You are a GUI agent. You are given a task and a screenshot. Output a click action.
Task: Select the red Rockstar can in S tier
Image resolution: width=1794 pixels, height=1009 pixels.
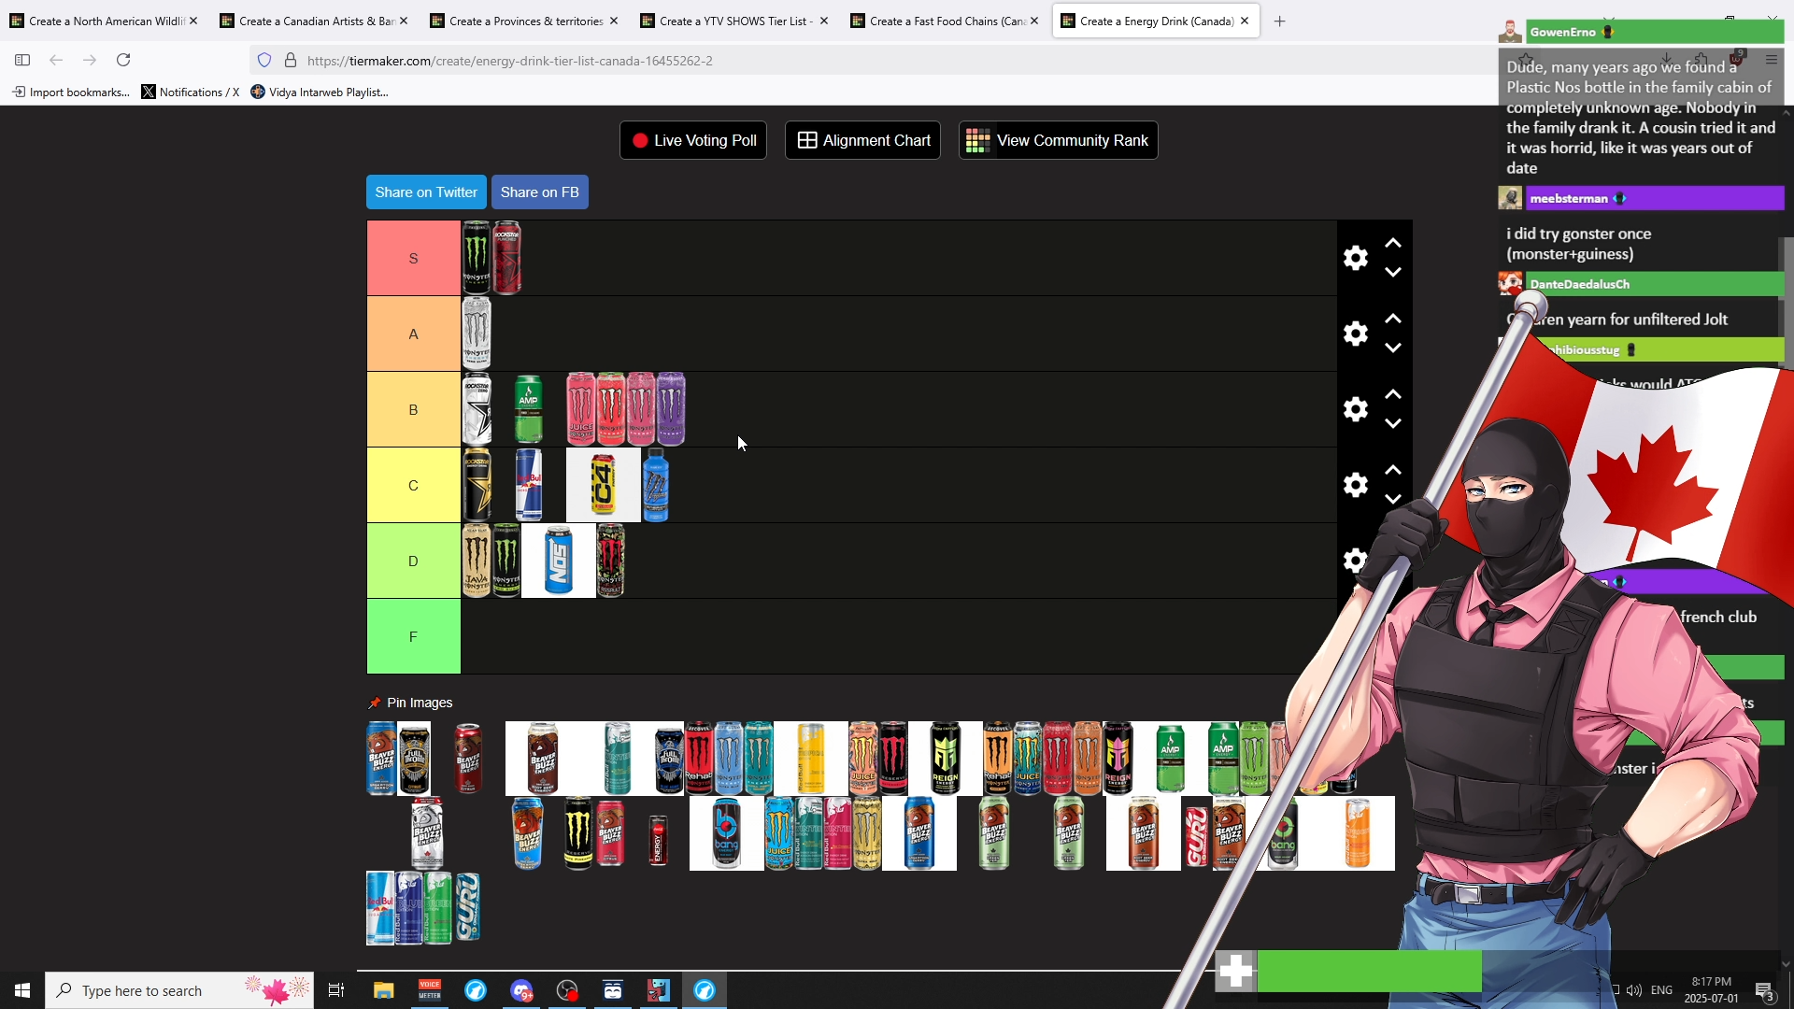coord(506,258)
